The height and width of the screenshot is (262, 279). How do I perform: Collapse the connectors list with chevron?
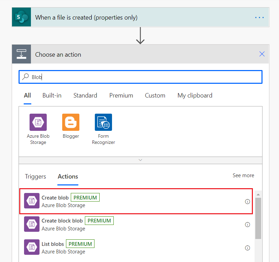tap(140, 160)
